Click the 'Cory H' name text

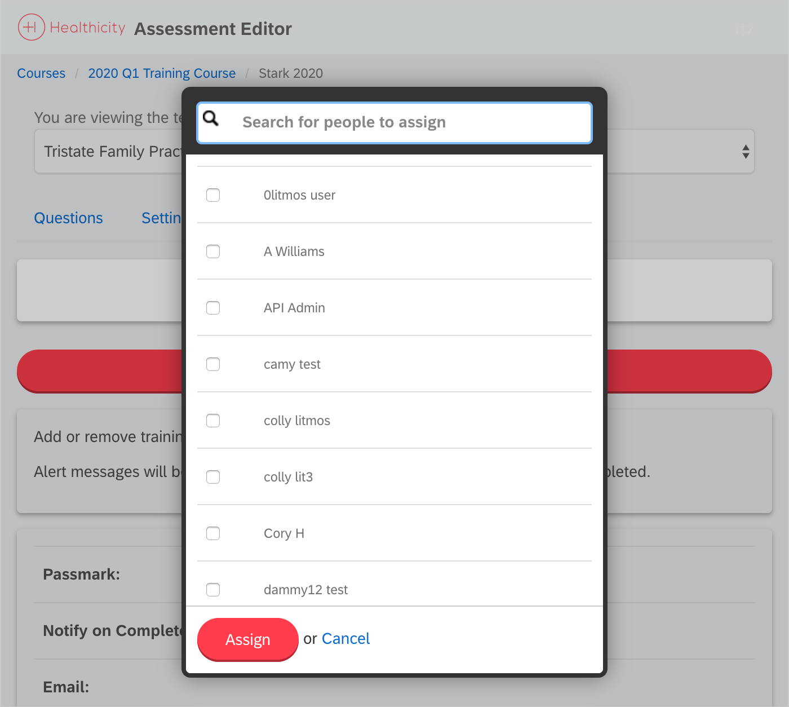[x=284, y=533]
